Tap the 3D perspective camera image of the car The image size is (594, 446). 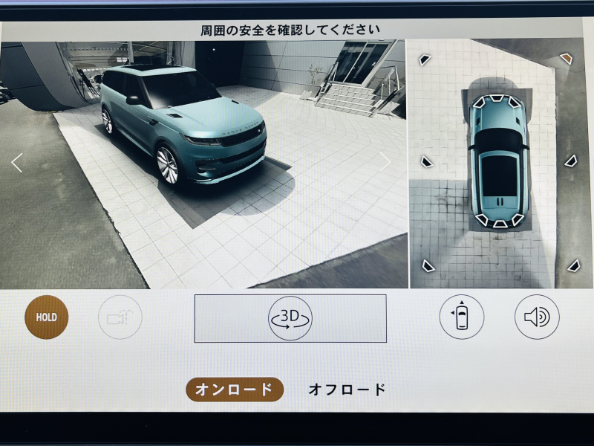[203, 164]
